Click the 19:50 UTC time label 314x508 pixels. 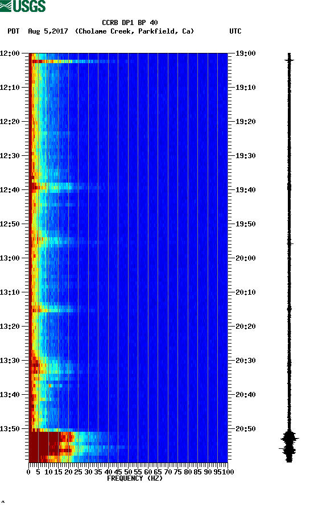(245, 224)
